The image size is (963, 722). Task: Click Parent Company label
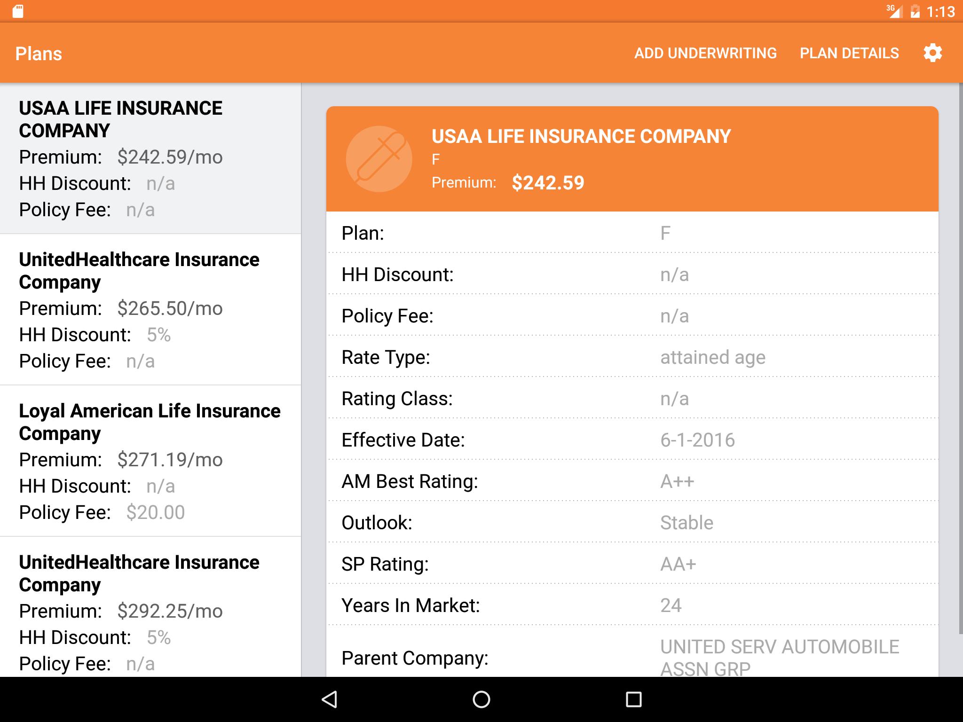pos(415,658)
